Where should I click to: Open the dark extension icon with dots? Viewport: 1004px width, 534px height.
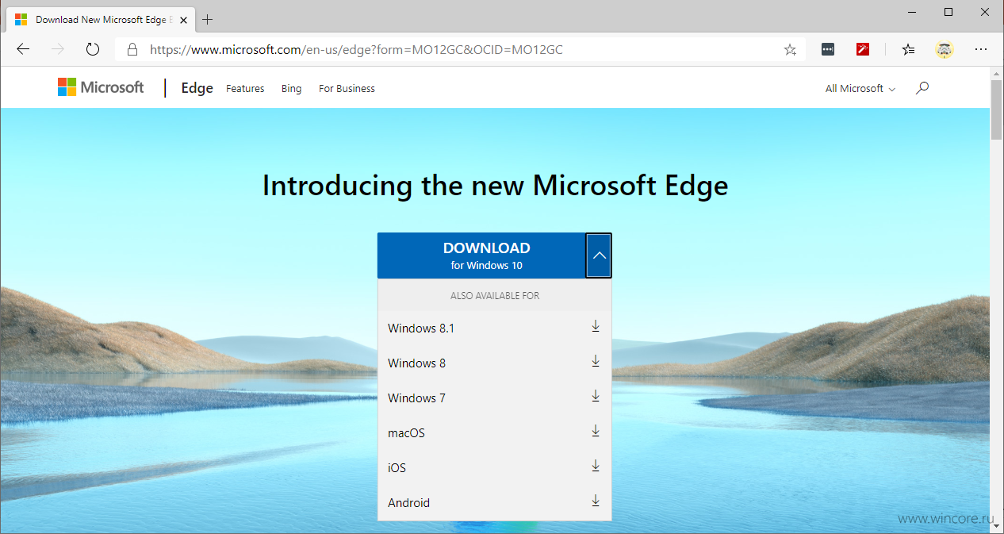828,49
